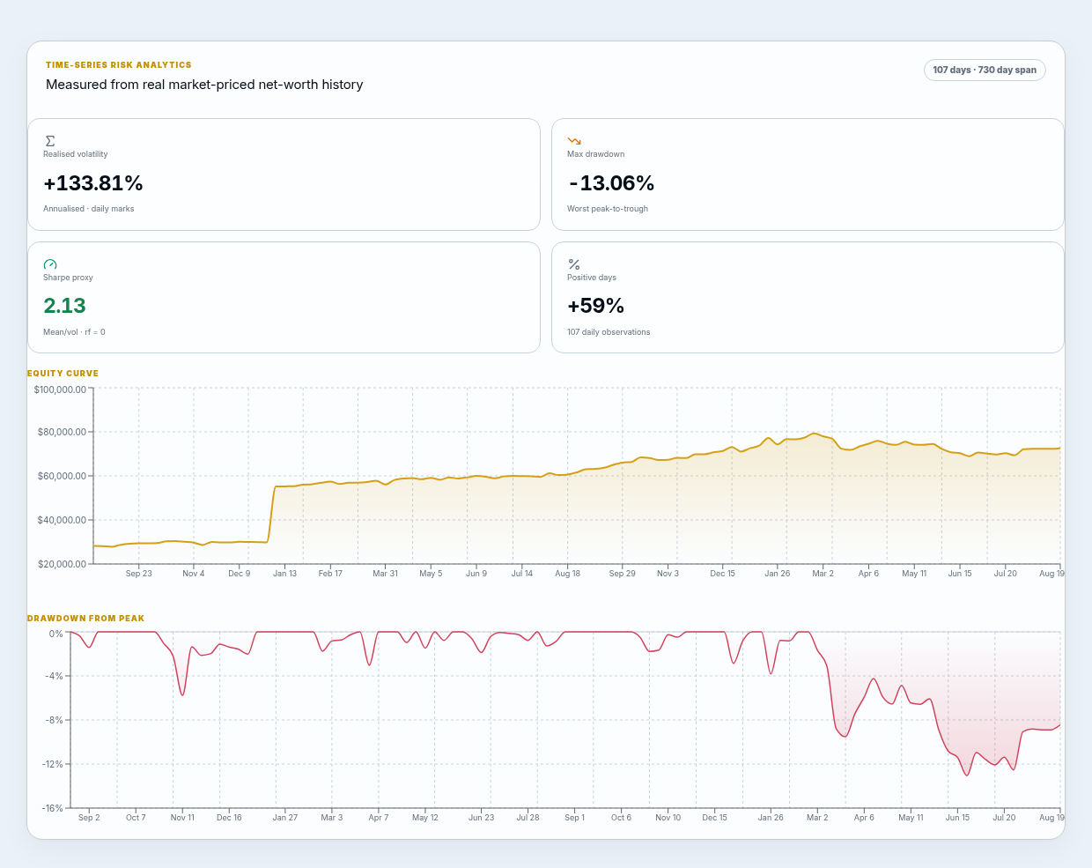Click the 0% axis label on drawdown chart

click(56, 634)
